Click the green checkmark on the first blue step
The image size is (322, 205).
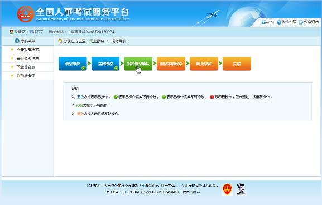(83, 68)
